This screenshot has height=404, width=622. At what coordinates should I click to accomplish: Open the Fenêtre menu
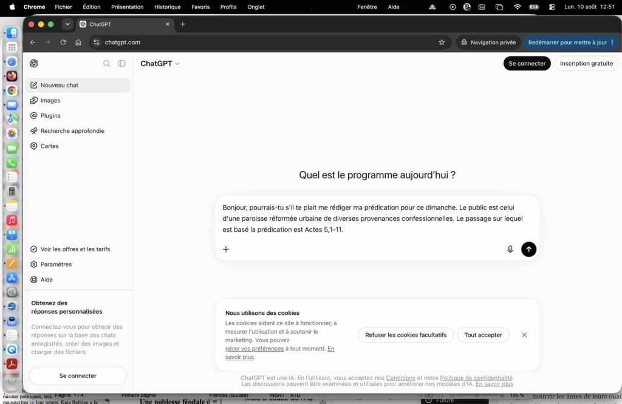pos(367,7)
